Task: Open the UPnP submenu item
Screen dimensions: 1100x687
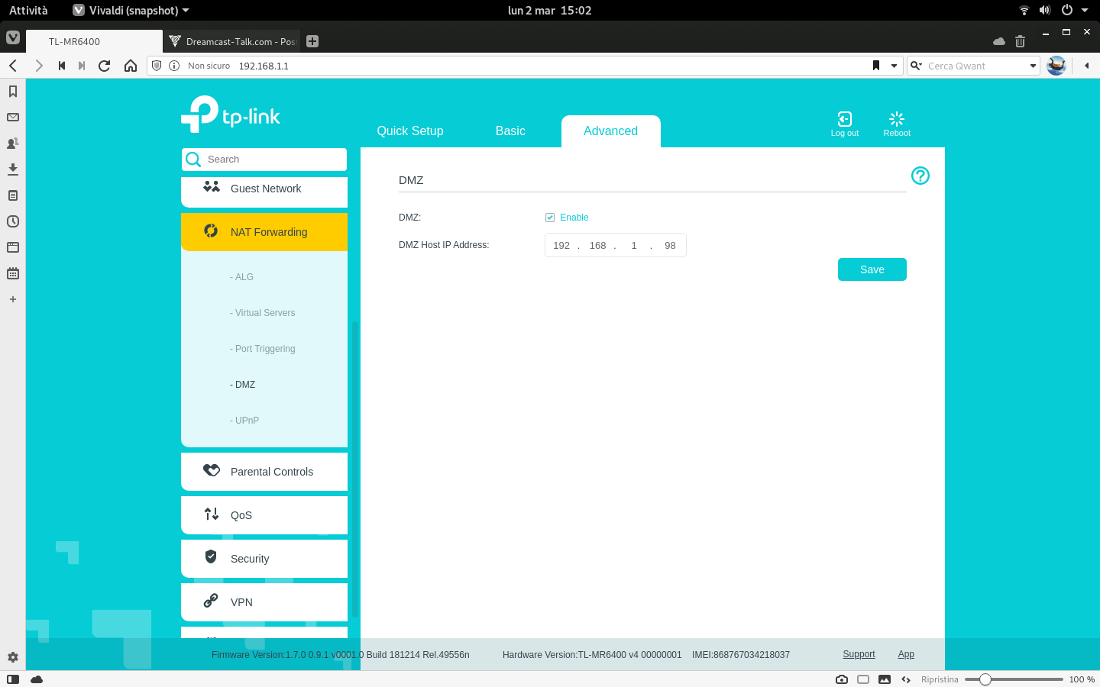Action: coord(244,421)
